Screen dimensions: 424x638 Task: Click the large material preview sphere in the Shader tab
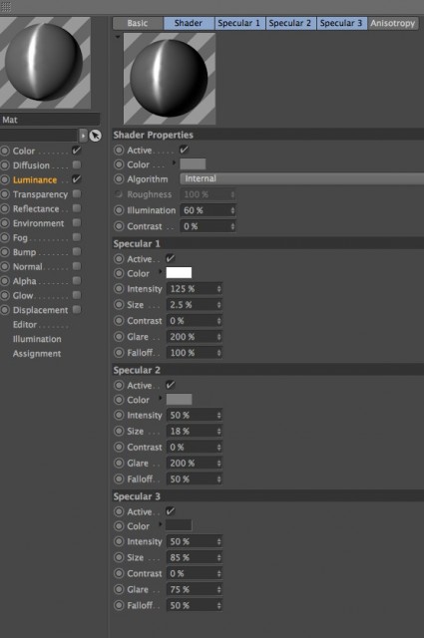170,79
